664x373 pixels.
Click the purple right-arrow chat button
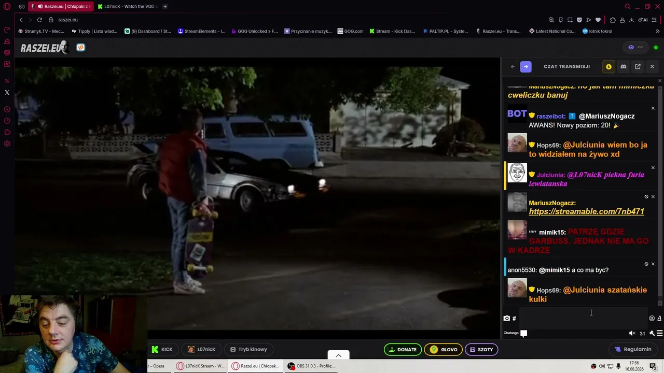[x=525, y=66]
